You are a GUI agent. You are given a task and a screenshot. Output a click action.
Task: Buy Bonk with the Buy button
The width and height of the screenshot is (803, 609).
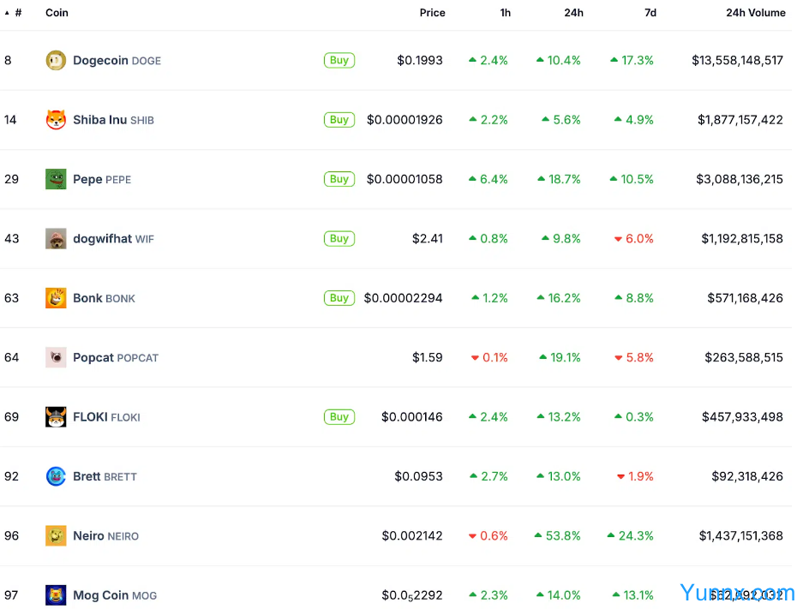pyautogui.click(x=339, y=298)
